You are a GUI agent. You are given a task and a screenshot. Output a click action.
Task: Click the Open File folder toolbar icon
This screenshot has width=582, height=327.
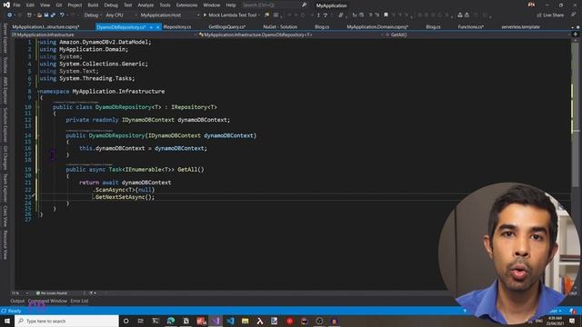pos(39,15)
